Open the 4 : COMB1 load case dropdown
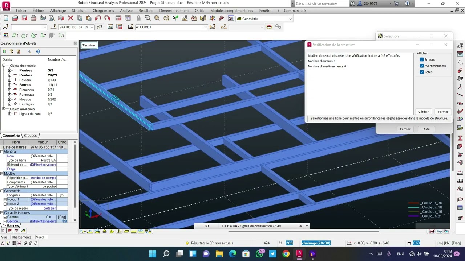The width and height of the screenshot is (465, 261). pos(205,27)
